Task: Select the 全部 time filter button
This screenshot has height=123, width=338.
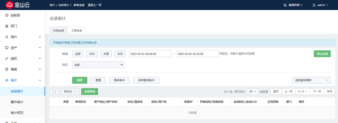Action: point(78,54)
